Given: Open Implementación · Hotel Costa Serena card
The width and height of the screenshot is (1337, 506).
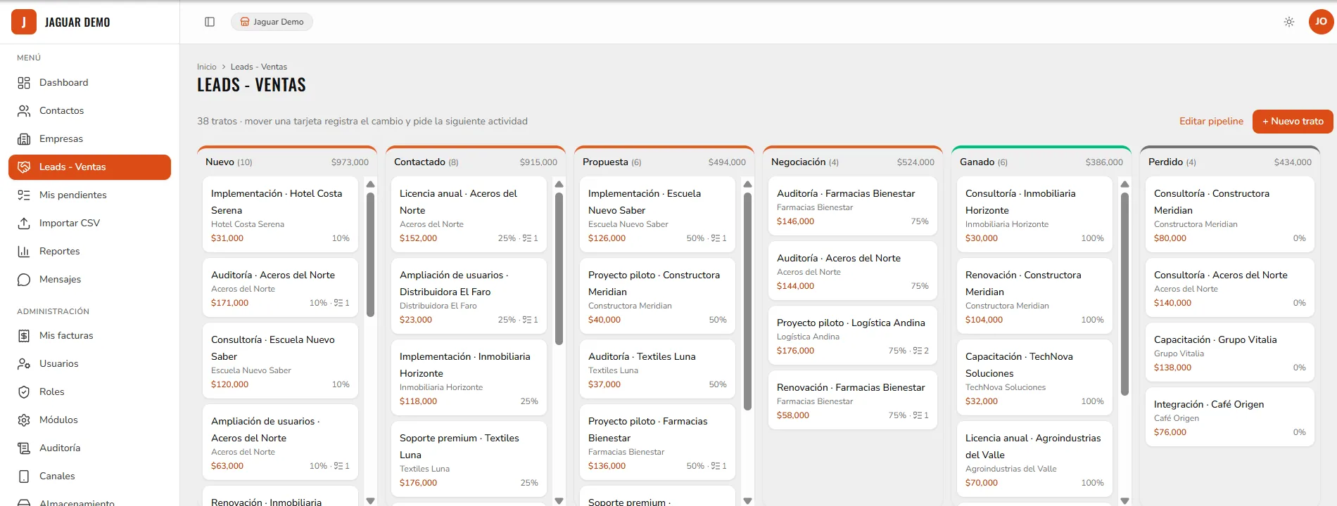Looking at the screenshot, I should click(x=280, y=214).
